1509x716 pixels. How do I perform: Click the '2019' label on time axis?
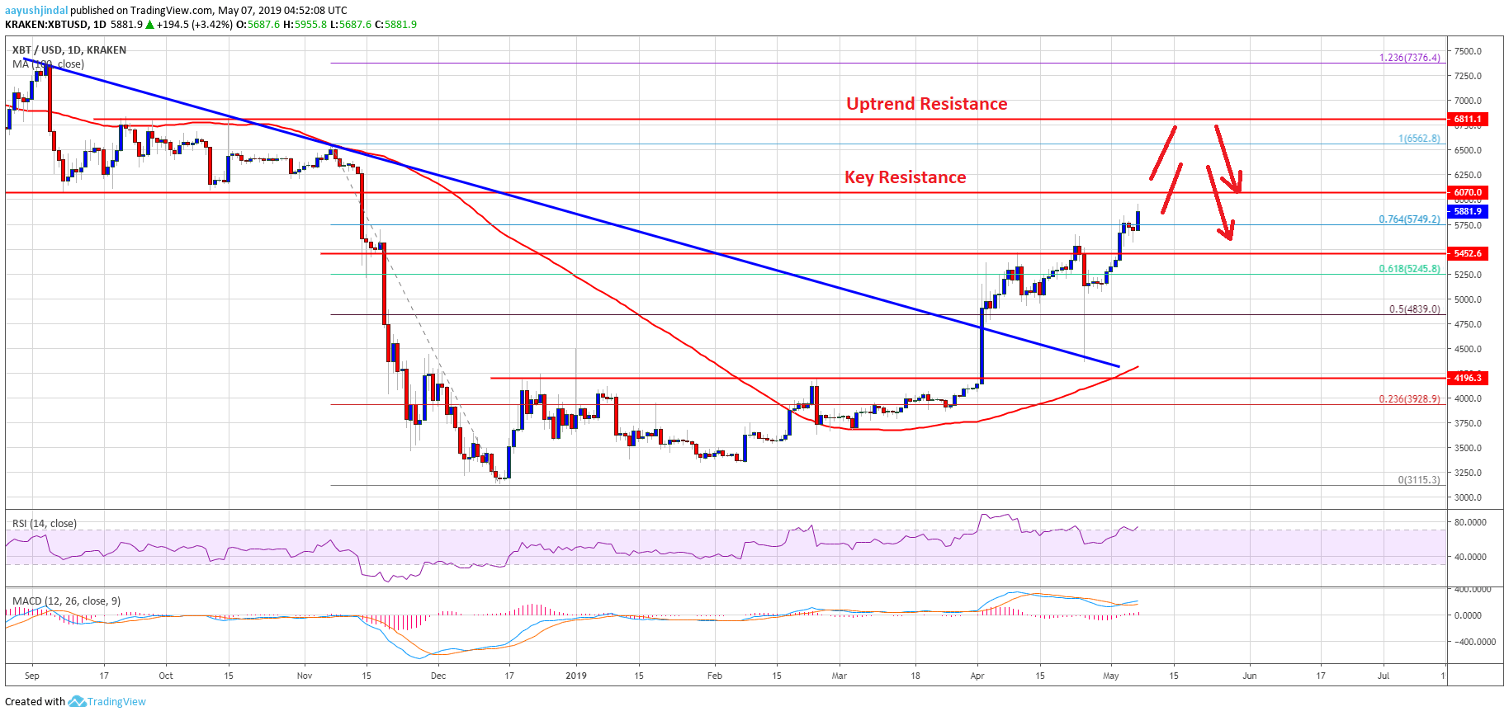pos(576,676)
